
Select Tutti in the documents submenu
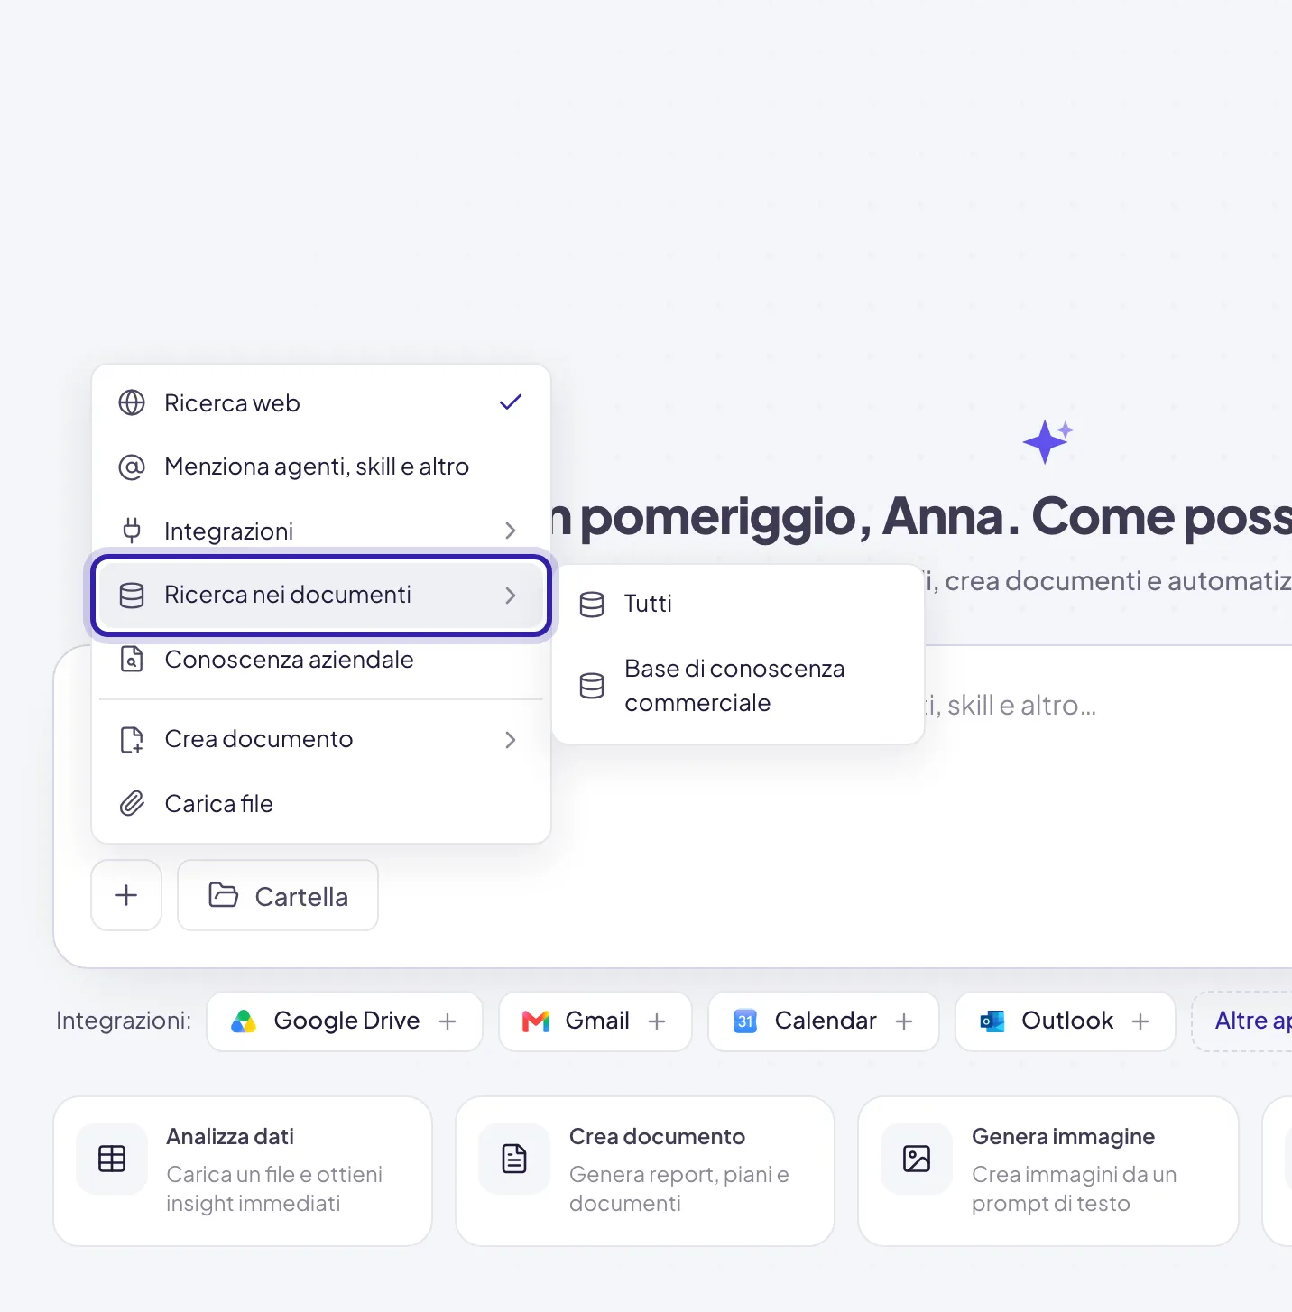(x=738, y=604)
